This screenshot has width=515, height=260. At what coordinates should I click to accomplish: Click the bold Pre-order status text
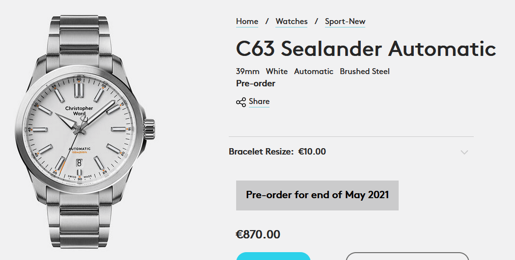[x=256, y=83]
